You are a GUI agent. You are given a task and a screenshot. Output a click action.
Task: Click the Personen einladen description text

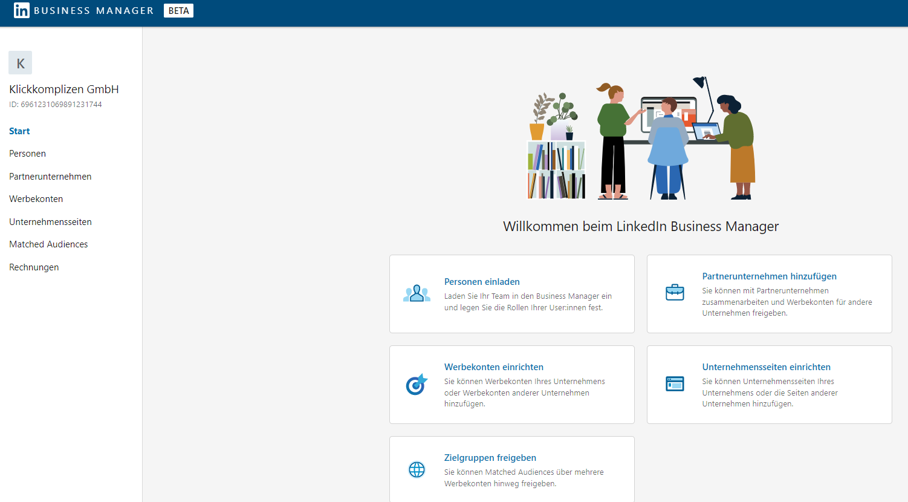point(528,302)
